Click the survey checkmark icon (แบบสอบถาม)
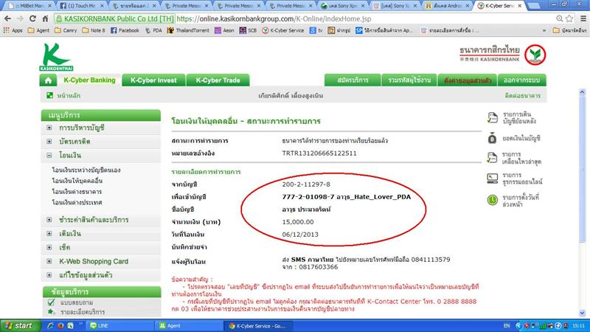Viewport: 590px width, 332px height. pos(51,302)
